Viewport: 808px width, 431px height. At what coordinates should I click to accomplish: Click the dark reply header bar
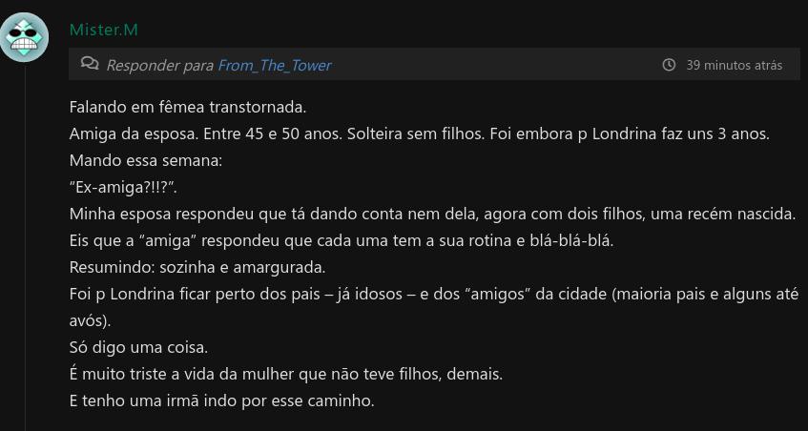click(434, 65)
